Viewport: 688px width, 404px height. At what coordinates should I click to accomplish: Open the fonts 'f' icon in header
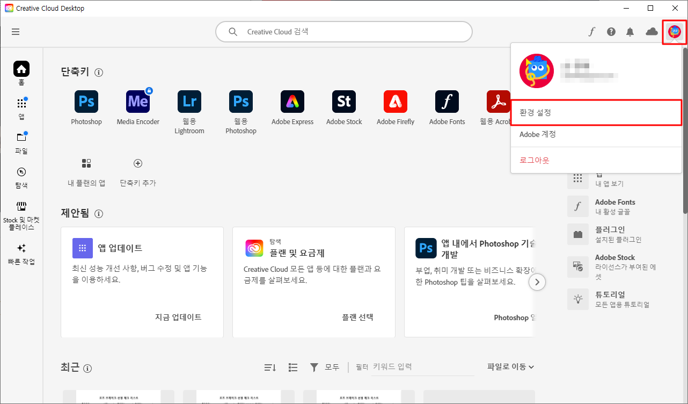point(591,32)
